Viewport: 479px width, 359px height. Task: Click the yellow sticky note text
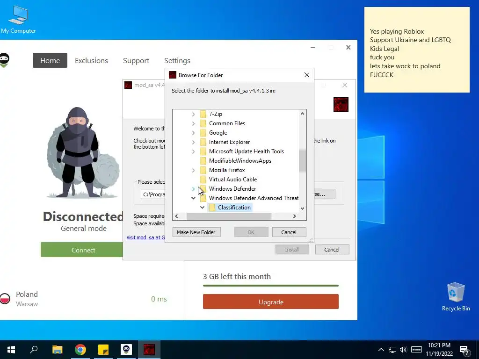(410, 53)
